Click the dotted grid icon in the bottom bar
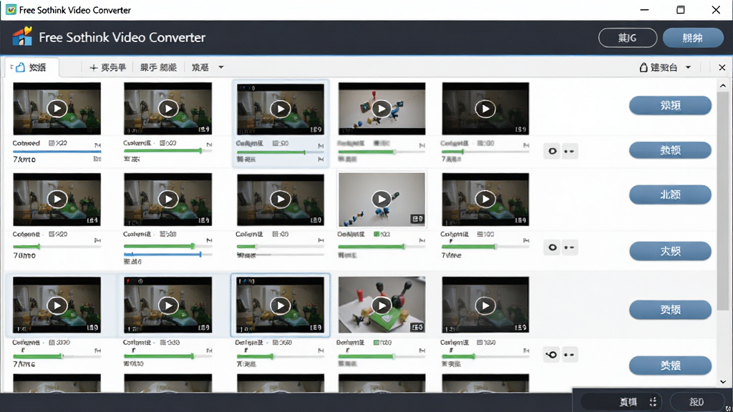733x412 pixels. click(x=653, y=402)
